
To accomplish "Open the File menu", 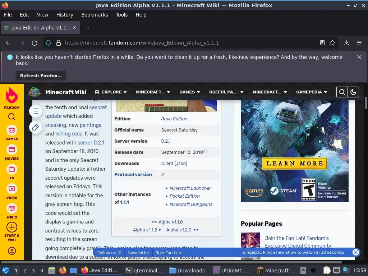I will (8, 15).
